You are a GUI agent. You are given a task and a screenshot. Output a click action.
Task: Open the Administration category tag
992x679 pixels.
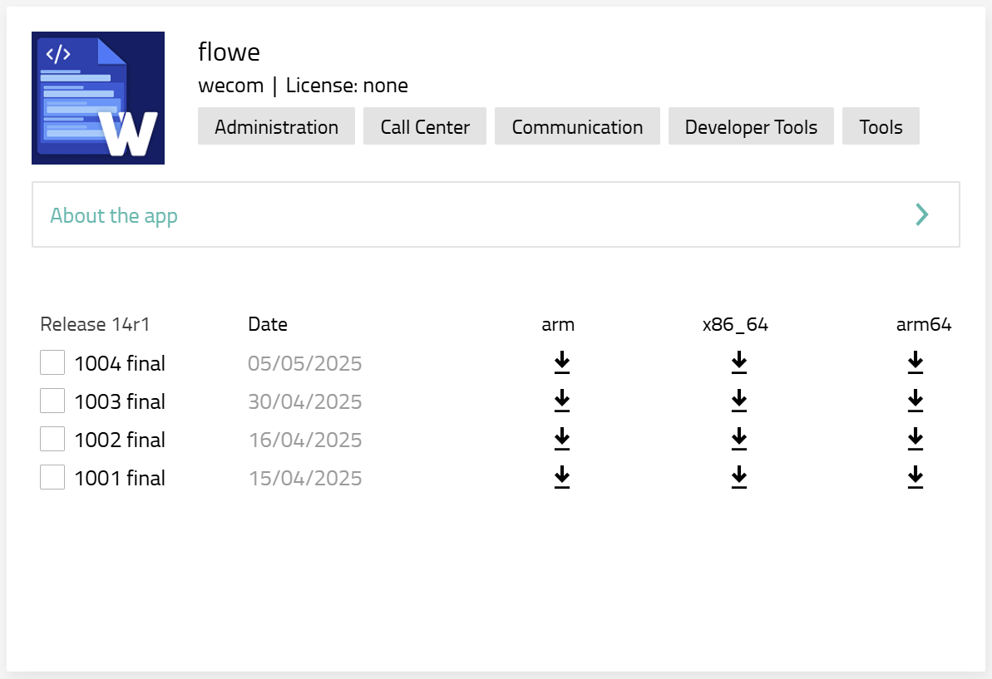pos(276,126)
